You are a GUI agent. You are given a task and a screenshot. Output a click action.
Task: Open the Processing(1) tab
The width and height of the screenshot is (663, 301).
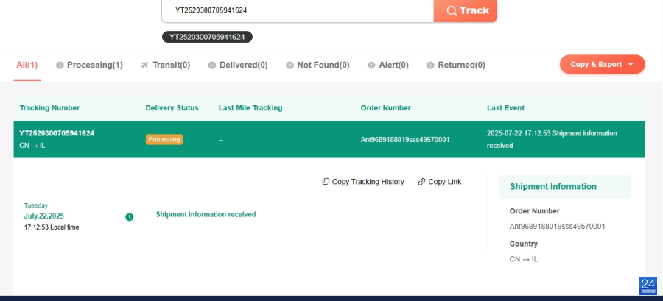coord(89,65)
